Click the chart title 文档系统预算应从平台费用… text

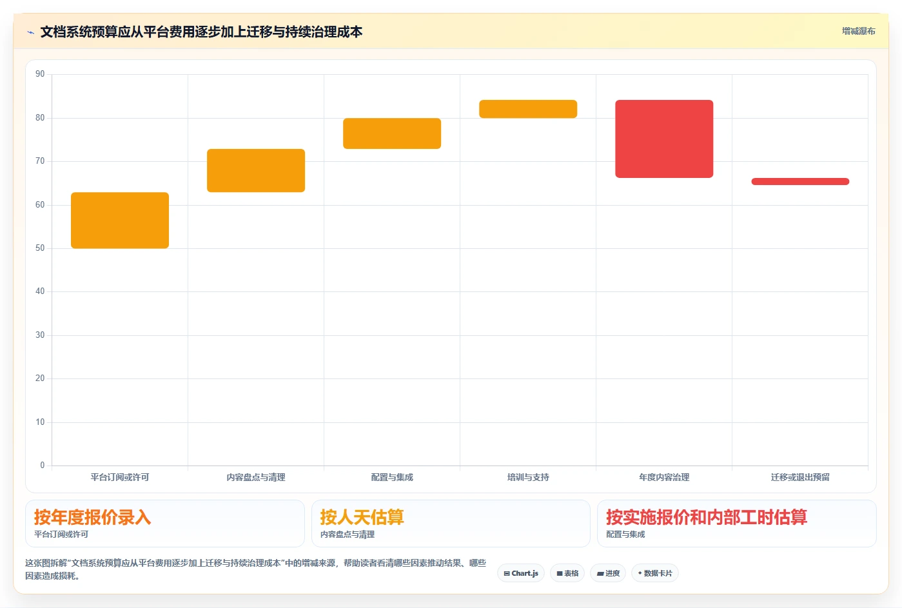(x=201, y=32)
